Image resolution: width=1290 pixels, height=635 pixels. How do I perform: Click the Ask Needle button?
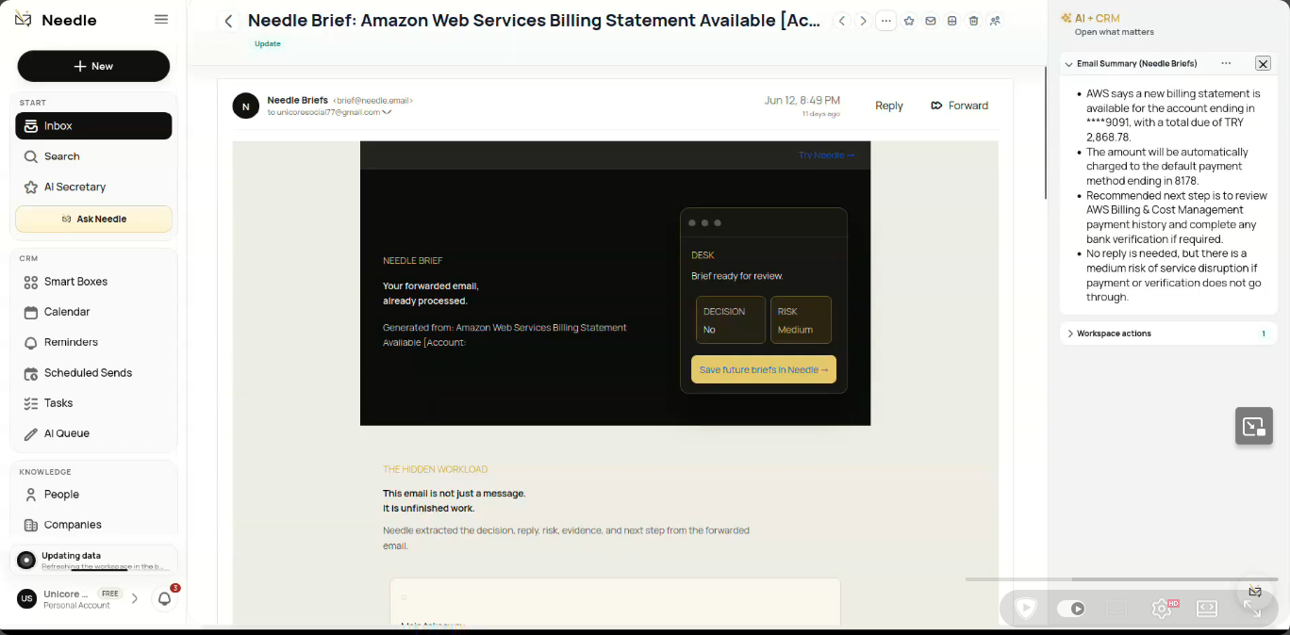point(93,219)
